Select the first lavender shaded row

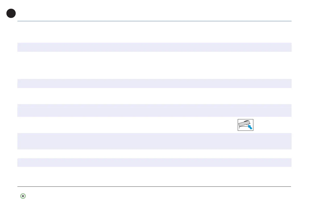click(x=154, y=47)
